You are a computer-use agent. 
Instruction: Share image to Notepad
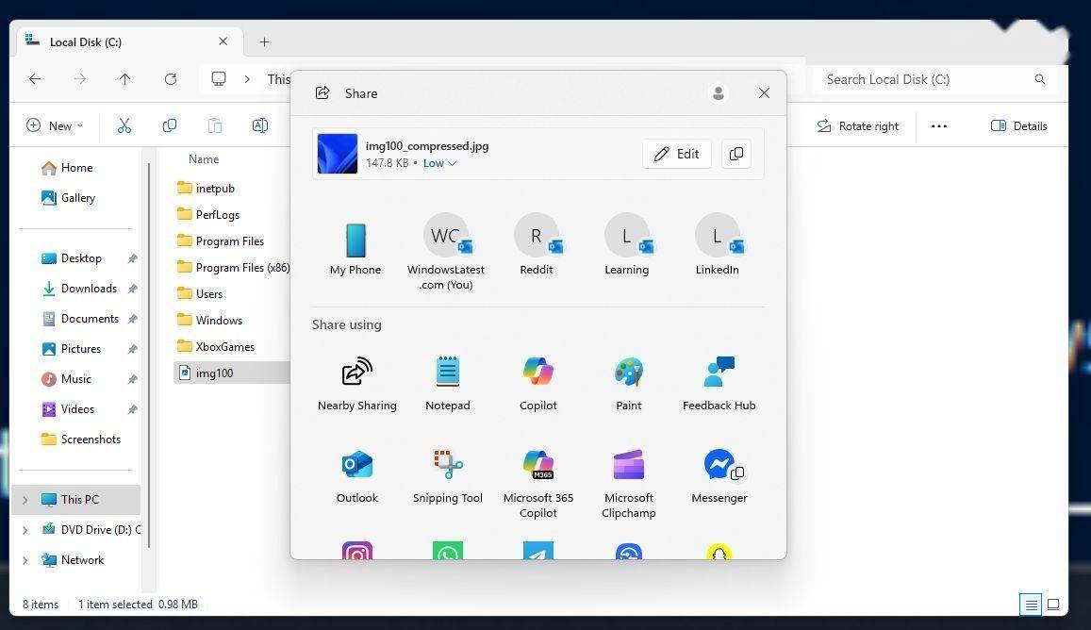pyautogui.click(x=447, y=384)
